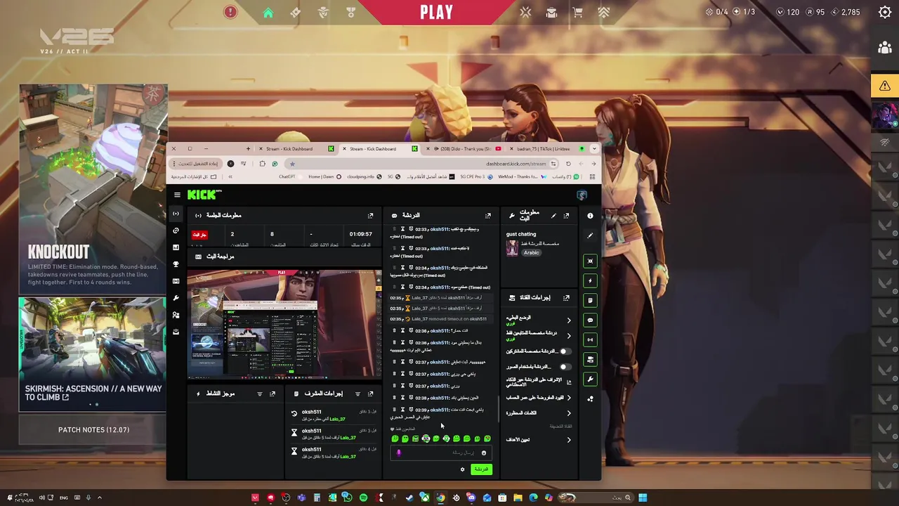Click the pencil edit icon in Kick right toolbar
Screen dimensions: 899x506
(x=590, y=236)
